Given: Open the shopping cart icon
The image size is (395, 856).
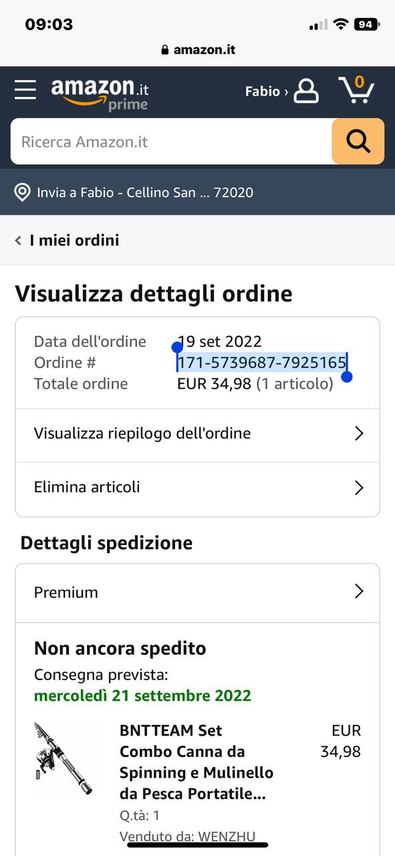Looking at the screenshot, I should (356, 90).
